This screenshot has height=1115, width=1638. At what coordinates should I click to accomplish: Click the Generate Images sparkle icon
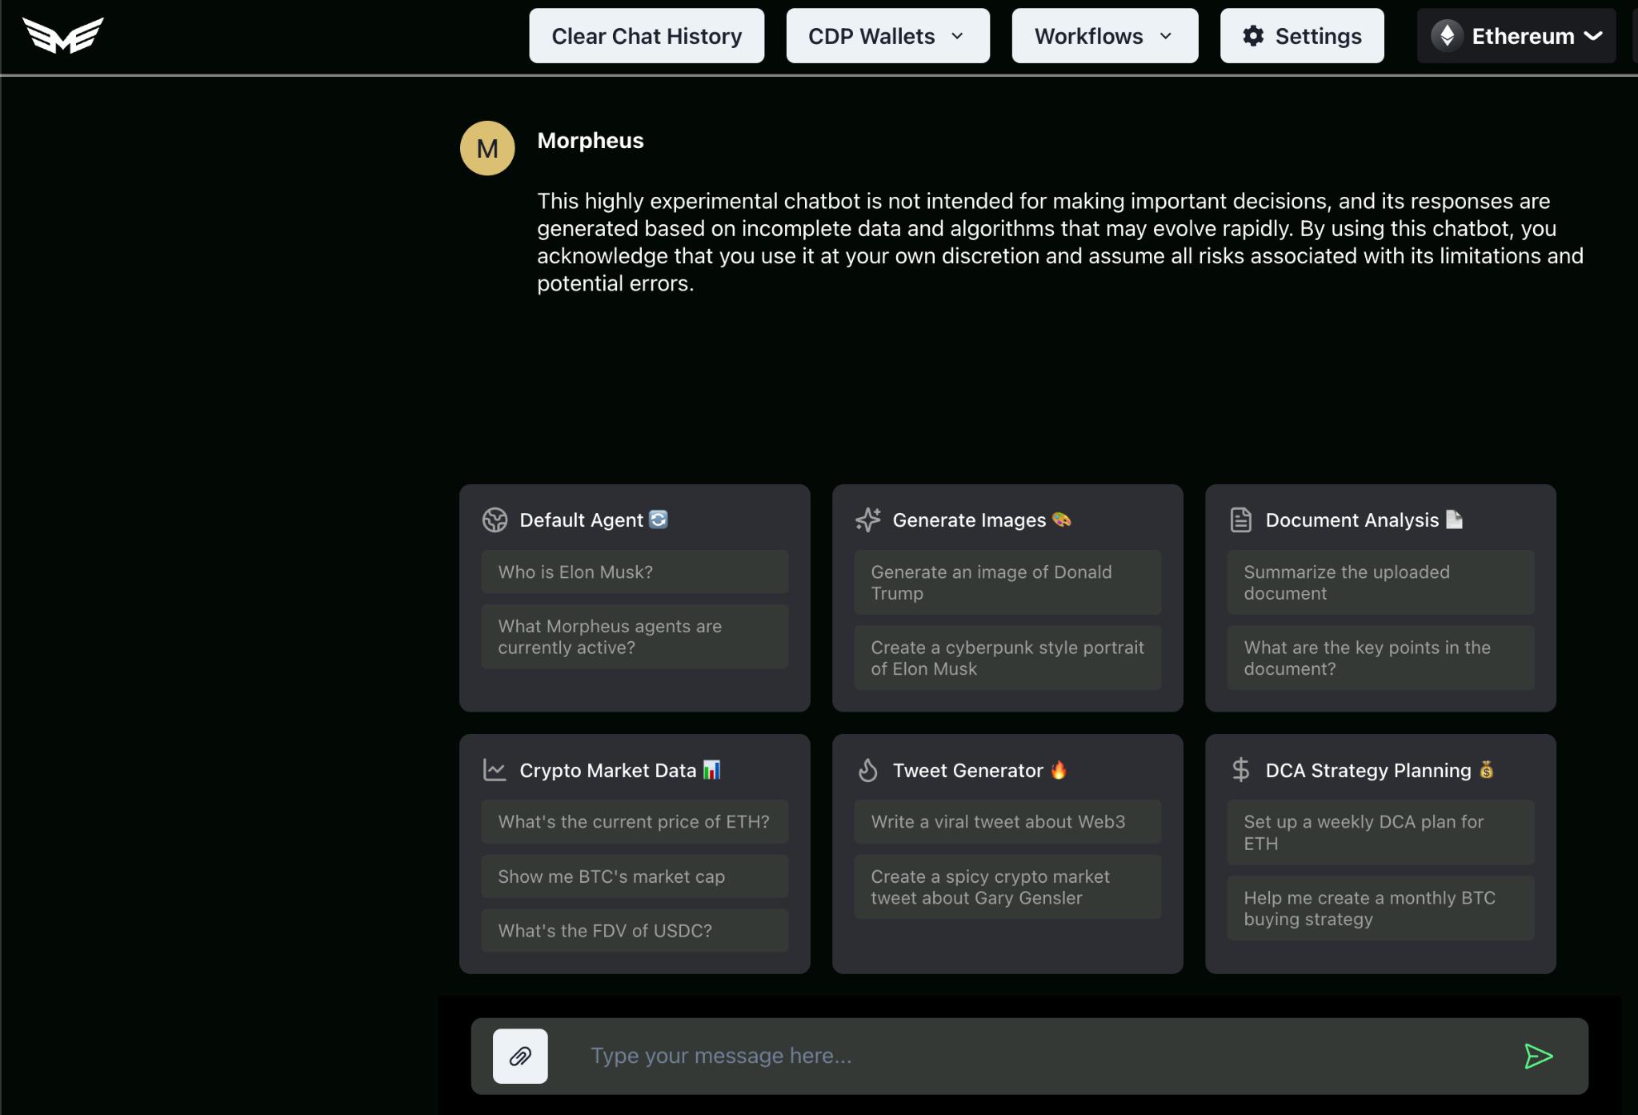[x=867, y=519]
